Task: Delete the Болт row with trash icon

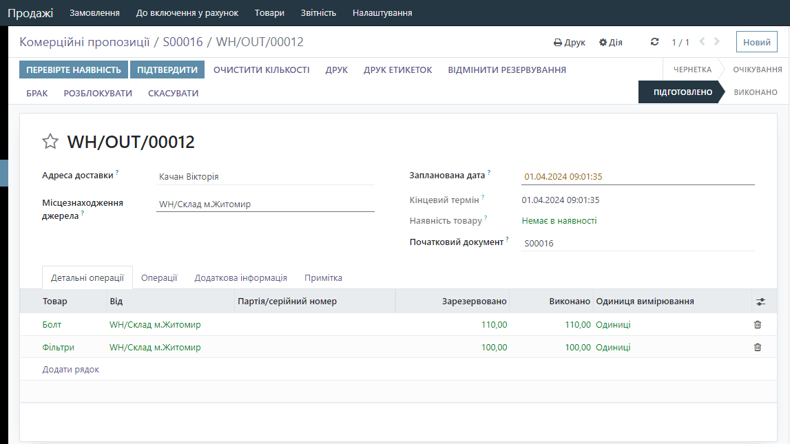Action: (758, 325)
